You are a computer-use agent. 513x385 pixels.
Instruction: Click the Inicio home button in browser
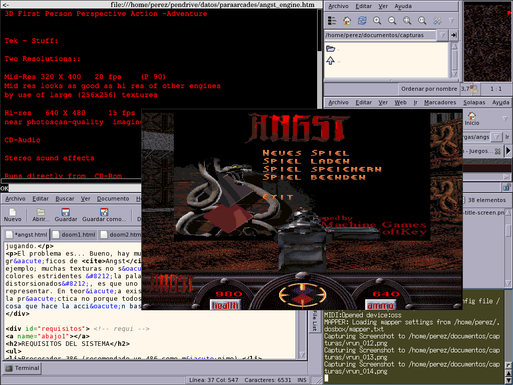click(x=472, y=119)
